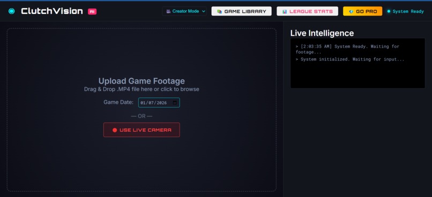Click the cyan ClutchVision logo circle

coord(12,11)
